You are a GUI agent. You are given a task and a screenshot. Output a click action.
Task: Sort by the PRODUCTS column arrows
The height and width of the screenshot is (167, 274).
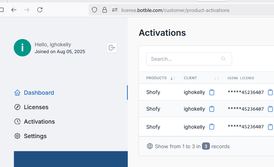173,78
